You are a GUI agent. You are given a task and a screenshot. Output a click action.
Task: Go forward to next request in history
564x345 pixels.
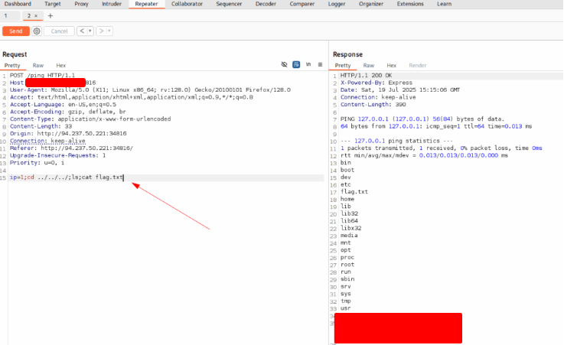point(100,31)
